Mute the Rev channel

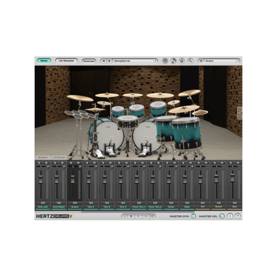pyautogui.click(x=238, y=163)
